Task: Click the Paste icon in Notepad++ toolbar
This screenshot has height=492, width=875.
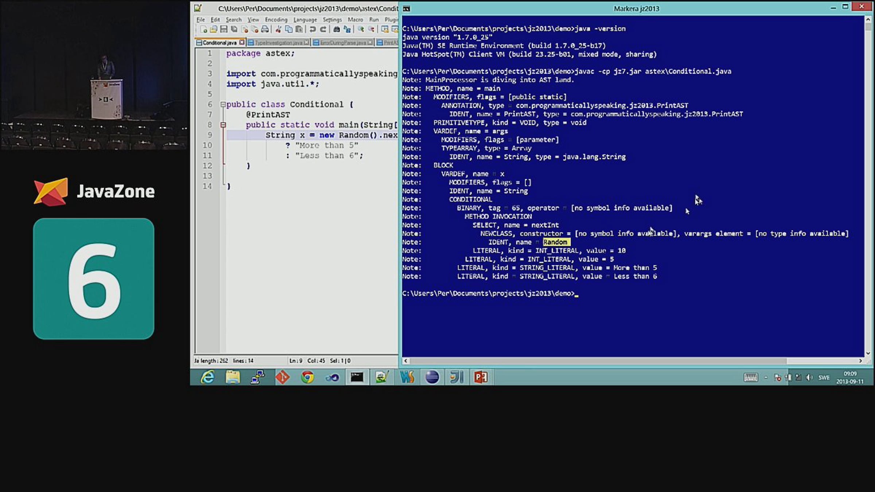Action: click(299, 30)
